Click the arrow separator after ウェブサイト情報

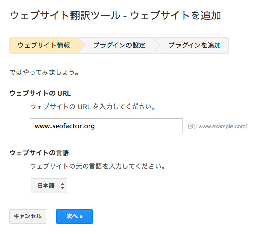coord(82,45)
